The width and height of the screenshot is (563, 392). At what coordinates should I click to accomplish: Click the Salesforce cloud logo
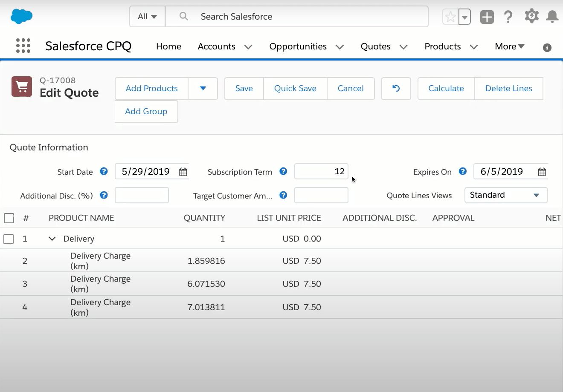(x=21, y=16)
